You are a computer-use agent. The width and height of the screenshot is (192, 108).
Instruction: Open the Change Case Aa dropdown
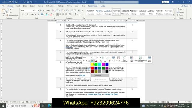tap(48, 10)
